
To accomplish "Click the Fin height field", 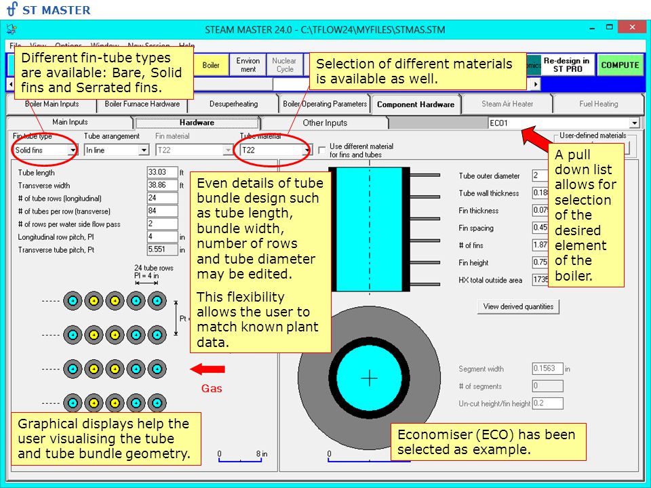I will [x=540, y=263].
